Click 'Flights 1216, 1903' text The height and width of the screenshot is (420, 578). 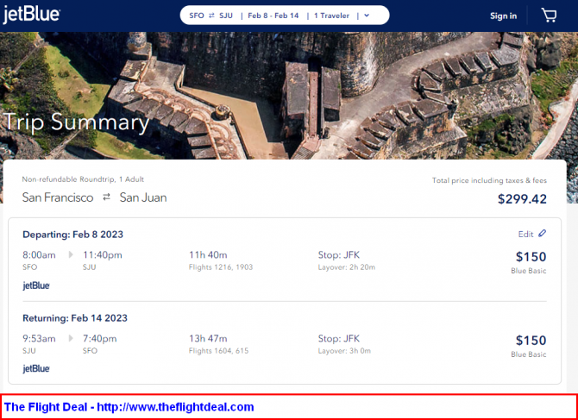[x=221, y=267]
